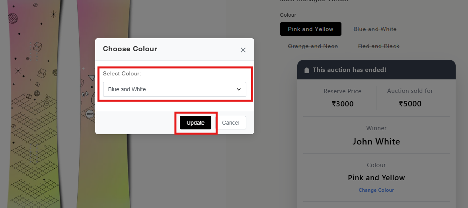Dismiss dialog using the Cancel button
The height and width of the screenshot is (208, 468).
point(231,123)
